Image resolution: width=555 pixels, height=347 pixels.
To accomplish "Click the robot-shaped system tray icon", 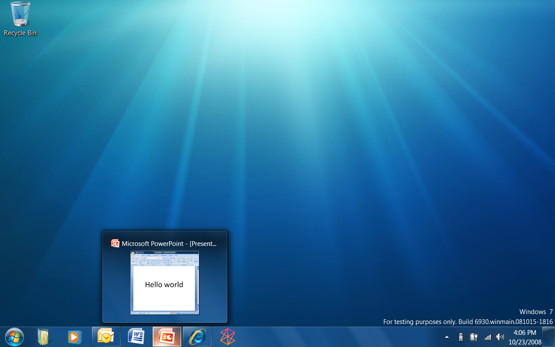I will tap(460, 337).
